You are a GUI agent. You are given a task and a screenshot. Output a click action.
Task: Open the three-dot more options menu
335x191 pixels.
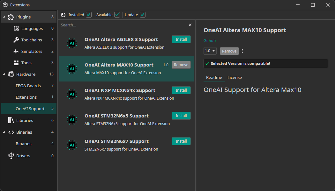[x=242, y=51]
